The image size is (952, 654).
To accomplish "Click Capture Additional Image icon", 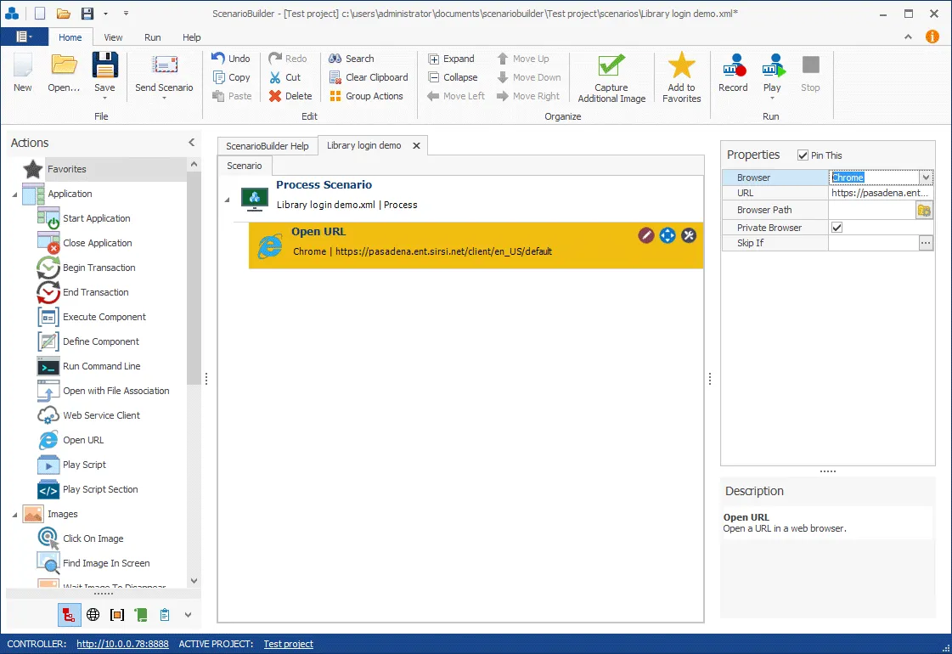I will (x=611, y=65).
